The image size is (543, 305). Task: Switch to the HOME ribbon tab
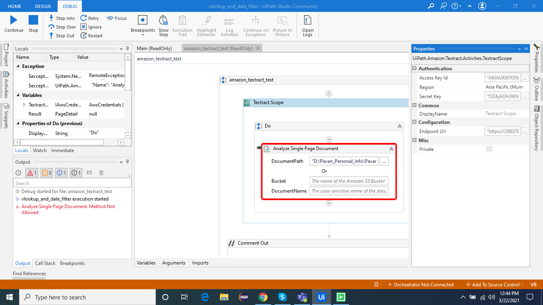[15, 6]
